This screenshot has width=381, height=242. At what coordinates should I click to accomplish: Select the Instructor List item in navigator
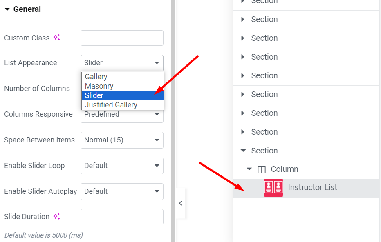pyautogui.click(x=306, y=188)
